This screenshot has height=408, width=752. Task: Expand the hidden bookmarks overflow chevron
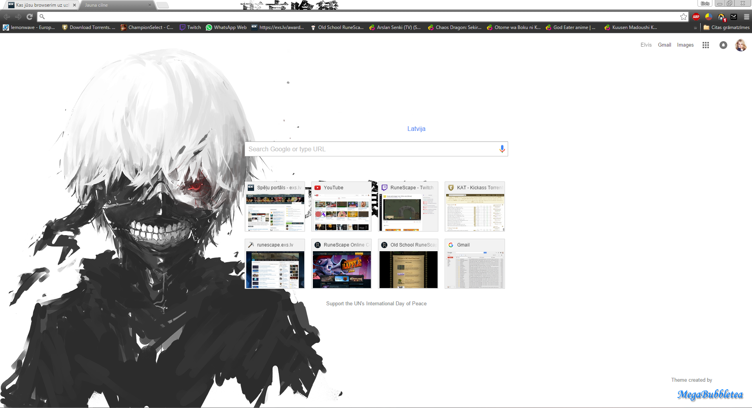coord(695,28)
